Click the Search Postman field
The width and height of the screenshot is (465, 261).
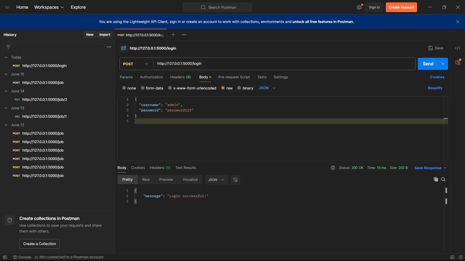pos(217,7)
